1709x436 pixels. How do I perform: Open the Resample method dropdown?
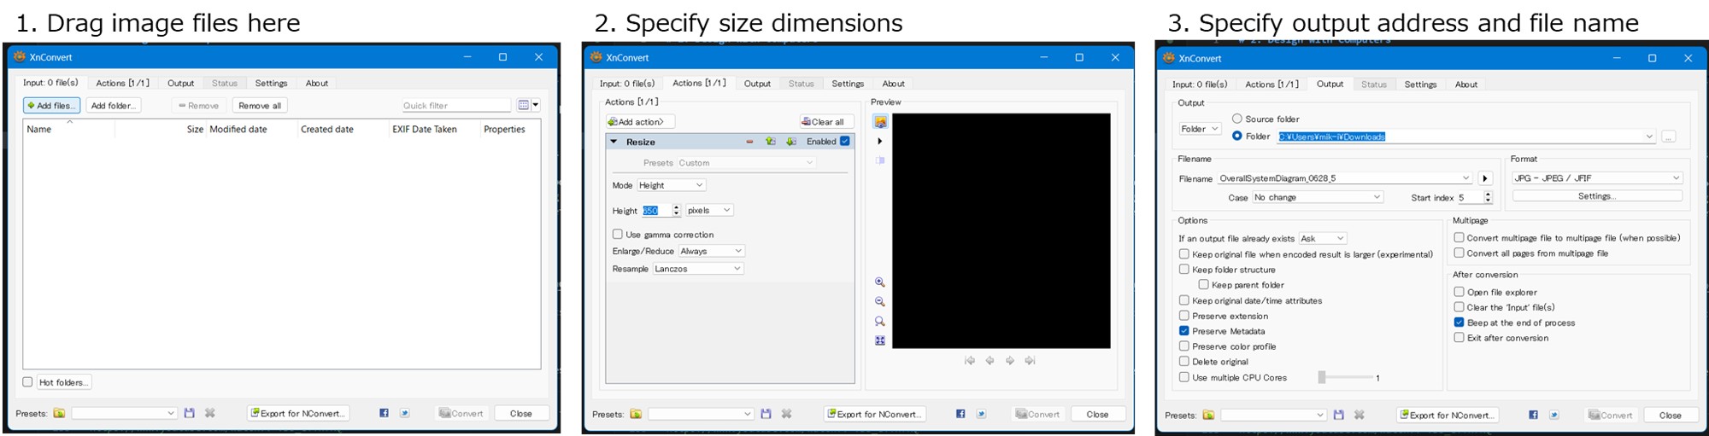(x=698, y=269)
